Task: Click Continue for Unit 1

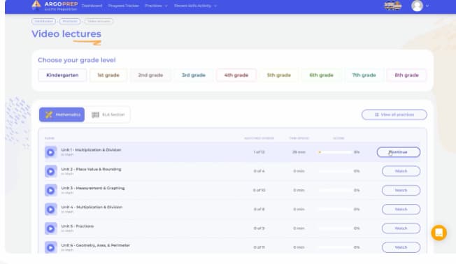Action: [x=399, y=152]
